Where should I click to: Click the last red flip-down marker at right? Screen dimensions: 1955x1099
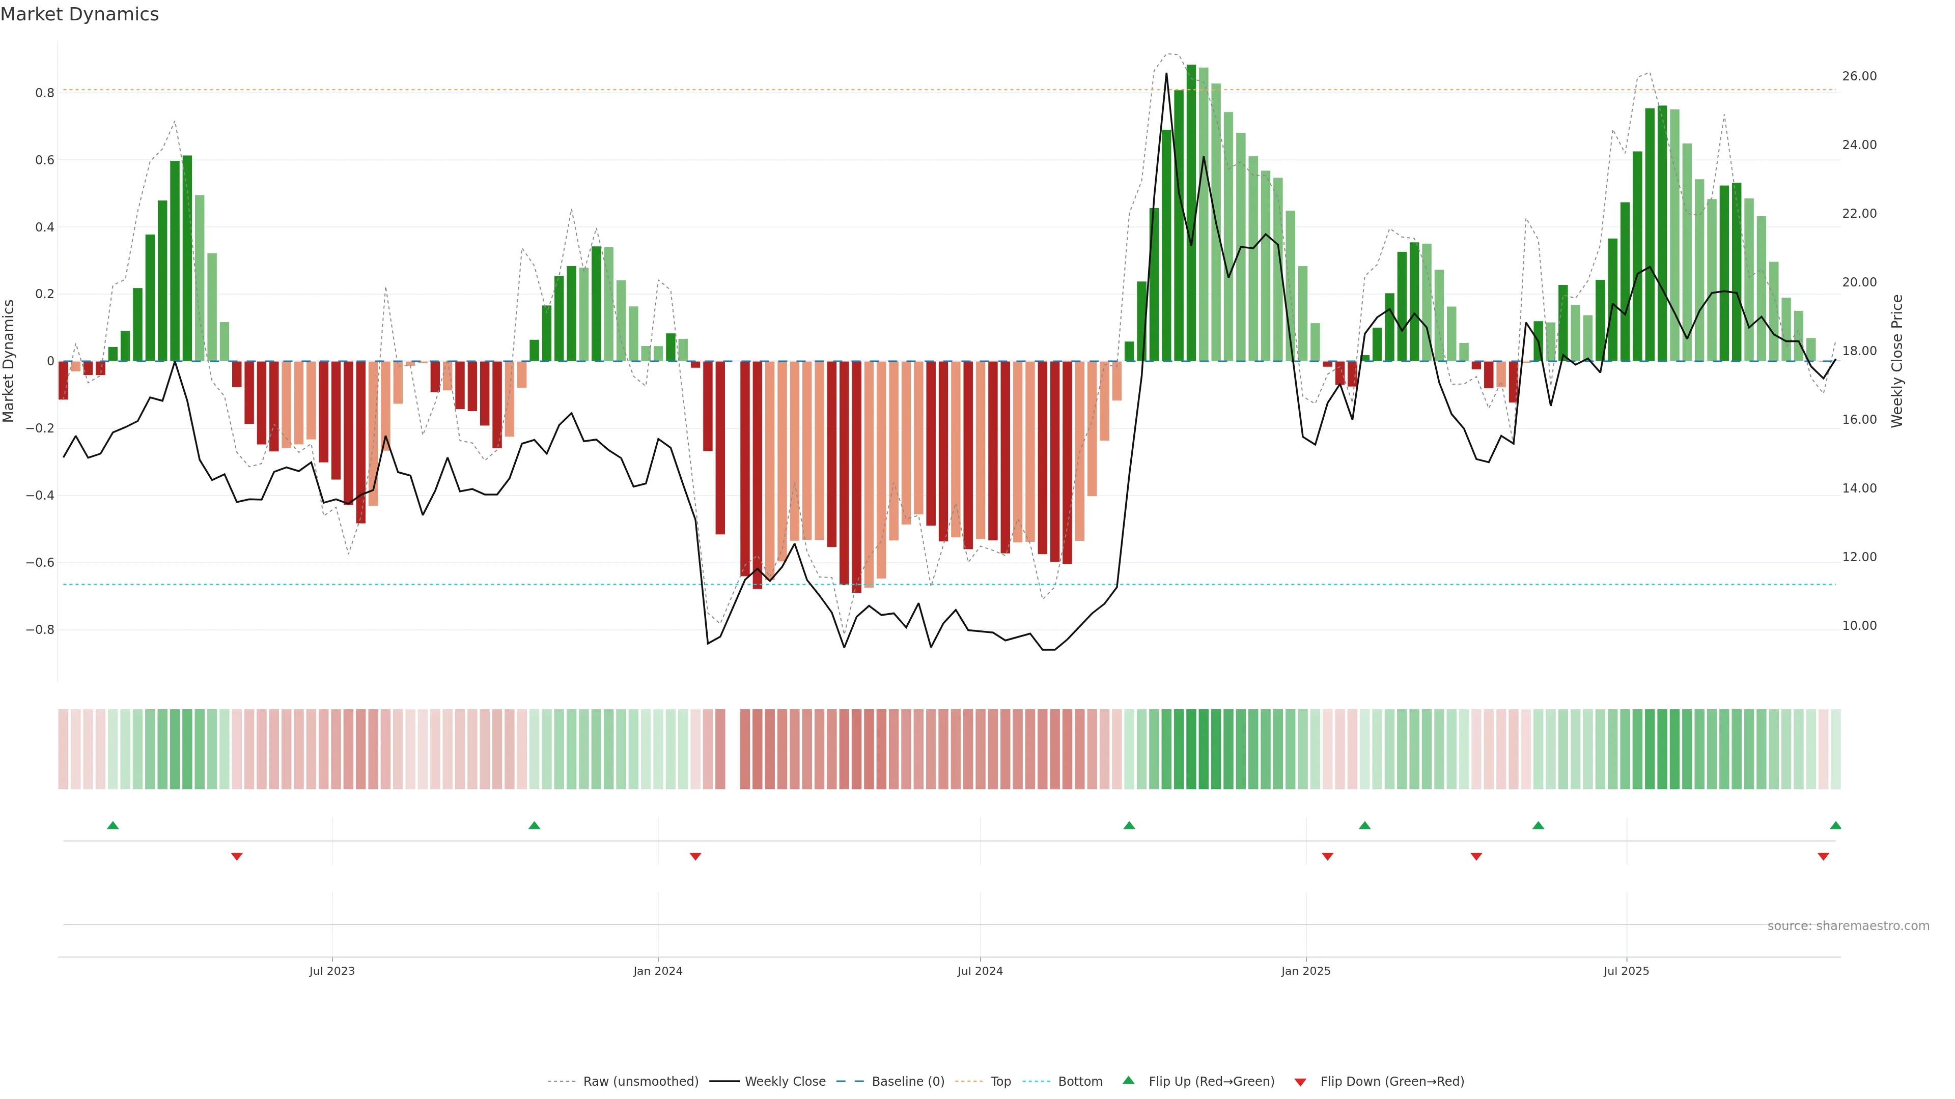[x=1823, y=856]
